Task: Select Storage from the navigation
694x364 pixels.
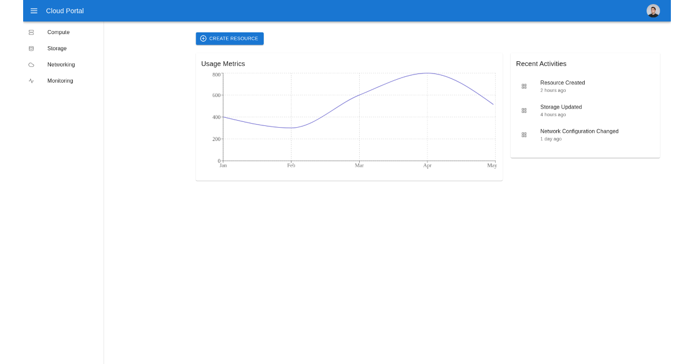Action: click(x=56, y=49)
